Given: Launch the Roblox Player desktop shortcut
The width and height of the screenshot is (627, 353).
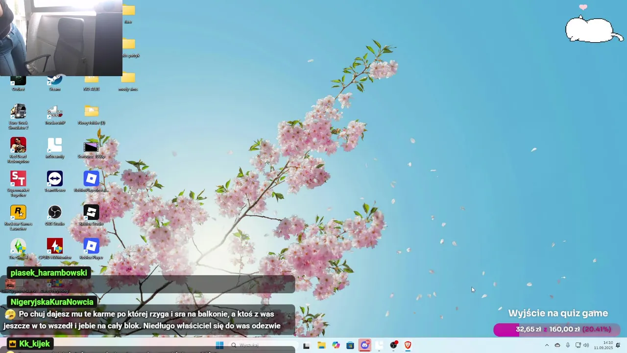Looking at the screenshot, I should [x=91, y=249].
